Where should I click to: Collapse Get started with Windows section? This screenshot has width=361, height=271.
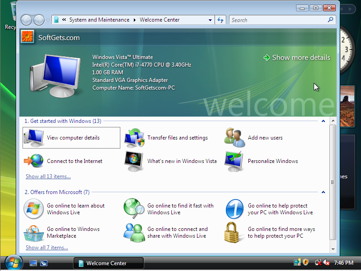323,121
